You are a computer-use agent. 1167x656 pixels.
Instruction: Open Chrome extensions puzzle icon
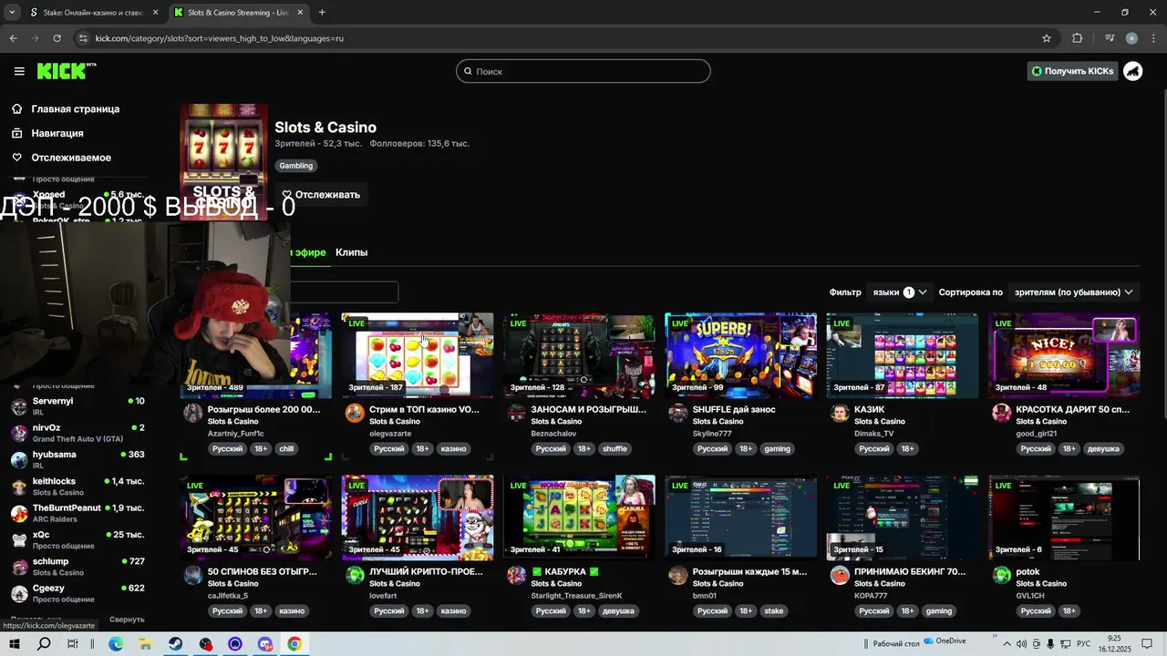(x=1078, y=38)
